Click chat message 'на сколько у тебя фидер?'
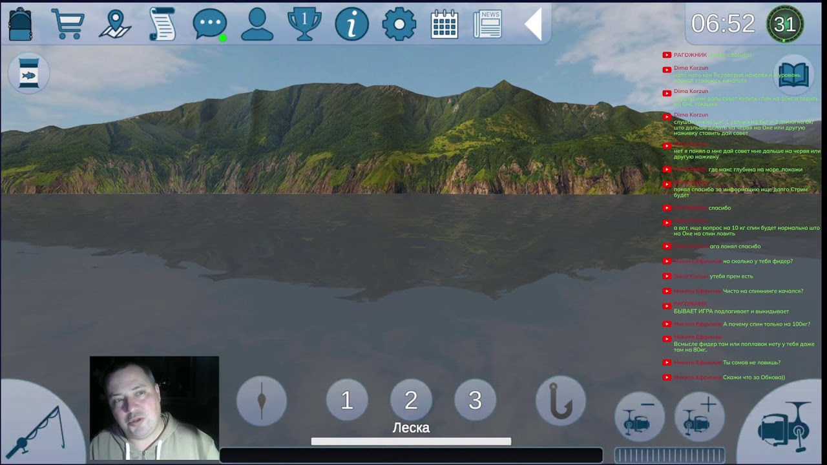The height and width of the screenshot is (465, 827). (x=758, y=261)
